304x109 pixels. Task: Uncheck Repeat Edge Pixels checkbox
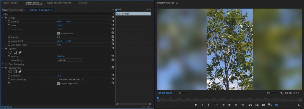tap(58, 84)
